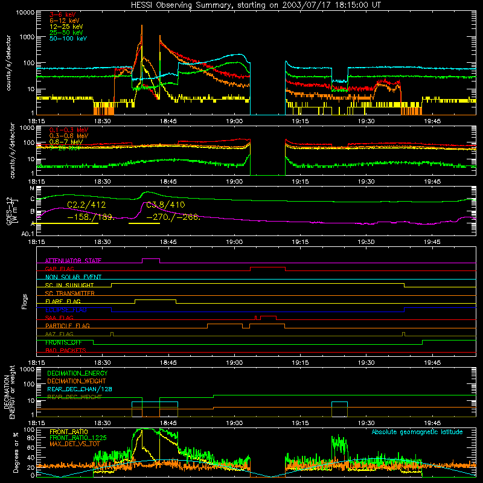Click the FRONT_RATIO legend label

pyautogui.click(x=69, y=432)
